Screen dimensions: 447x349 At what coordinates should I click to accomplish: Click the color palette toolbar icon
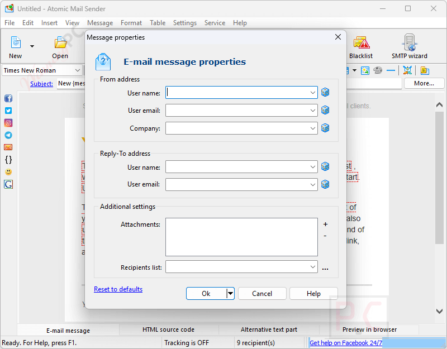point(378,70)
